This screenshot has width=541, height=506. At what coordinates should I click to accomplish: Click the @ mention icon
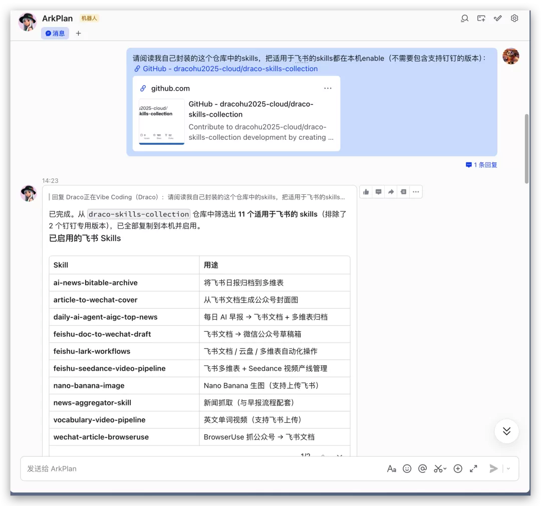click(x=422, y=469)
